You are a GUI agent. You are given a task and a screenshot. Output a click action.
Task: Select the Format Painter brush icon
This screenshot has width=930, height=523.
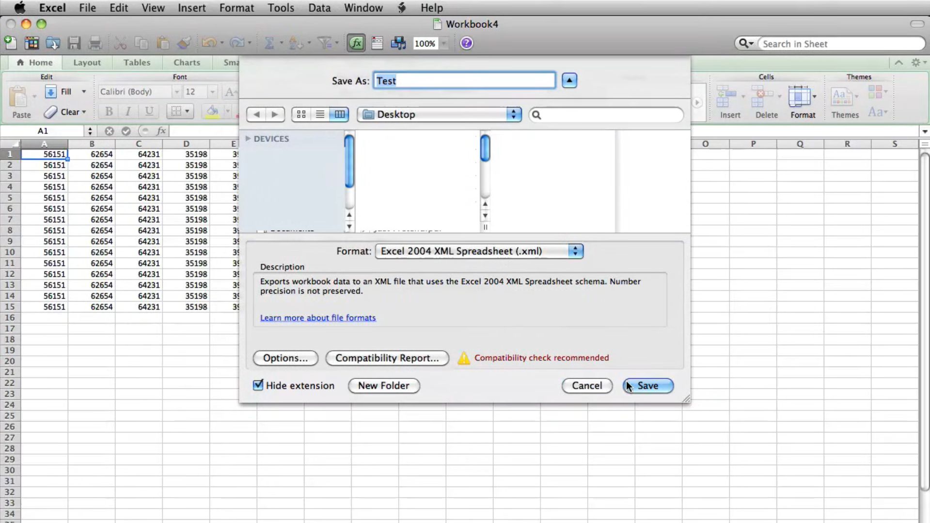pyautogui.click(x=184, y=43)
